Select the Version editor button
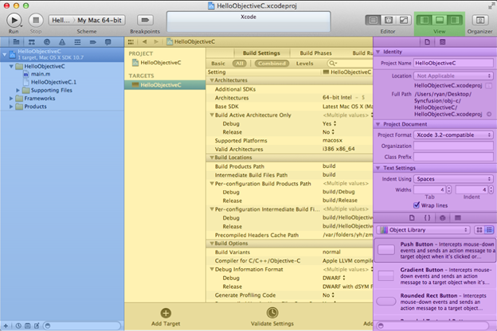The height and width of the screenshot is (331, 497). [x=404, y=20]
